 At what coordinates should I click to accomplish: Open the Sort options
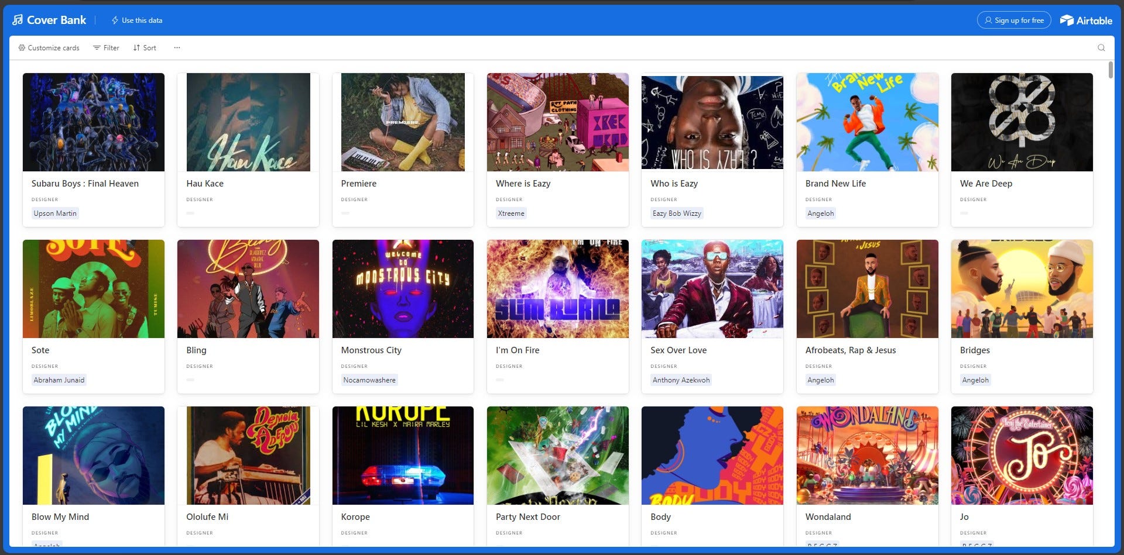[x=145, y=48]
